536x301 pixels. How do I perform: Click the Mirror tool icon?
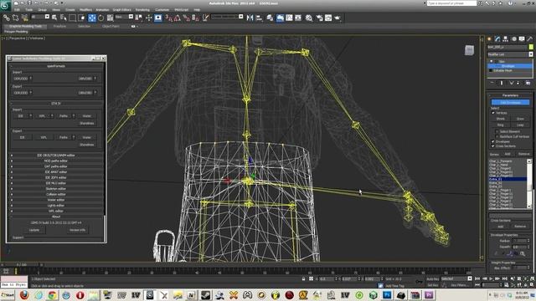click(x=250, y=18)
